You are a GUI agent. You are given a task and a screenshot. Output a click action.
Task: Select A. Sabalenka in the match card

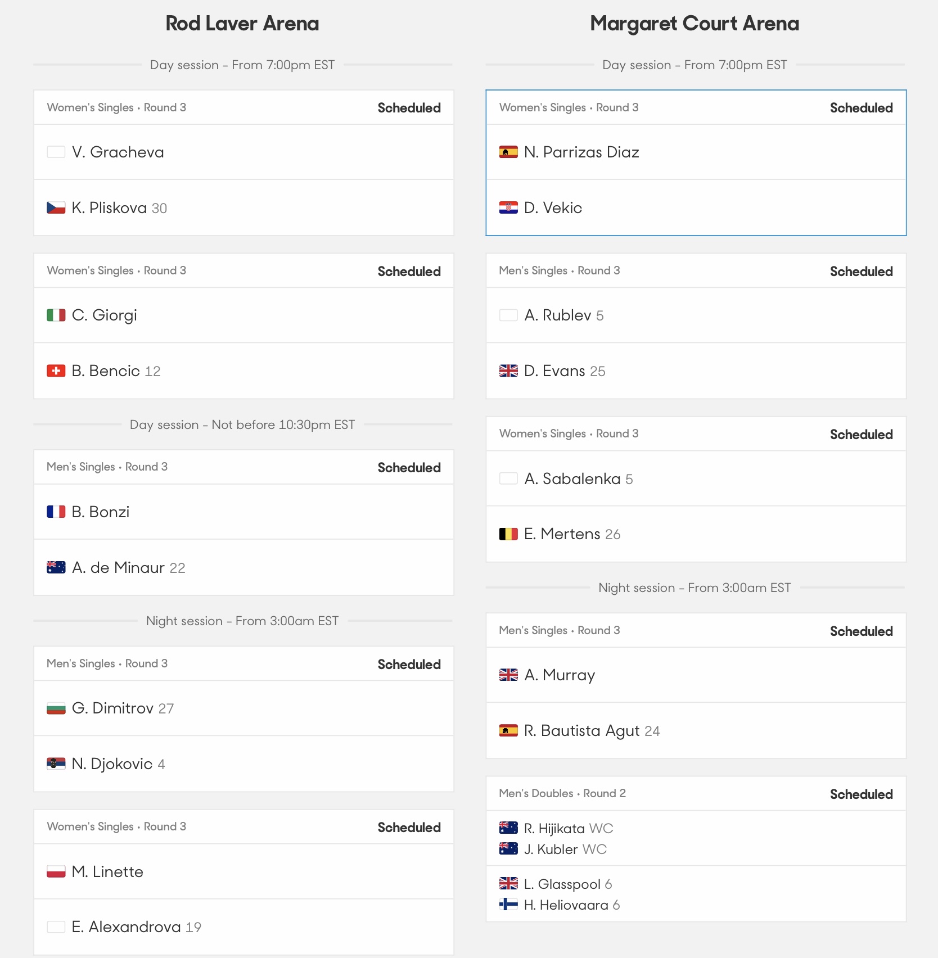(x=572, y=478)
